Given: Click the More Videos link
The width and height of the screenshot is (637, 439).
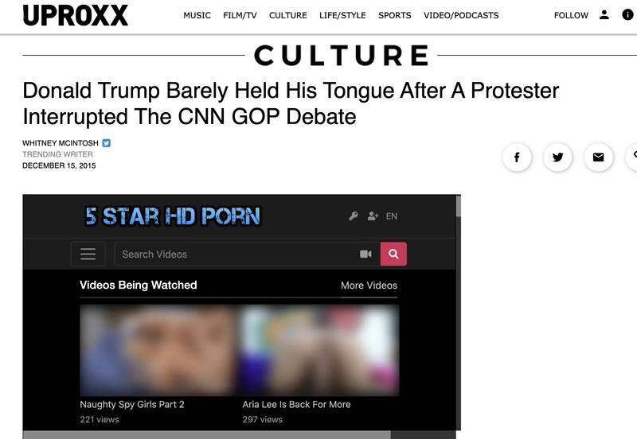Looking at the screenshot, I should coord(369,286).
